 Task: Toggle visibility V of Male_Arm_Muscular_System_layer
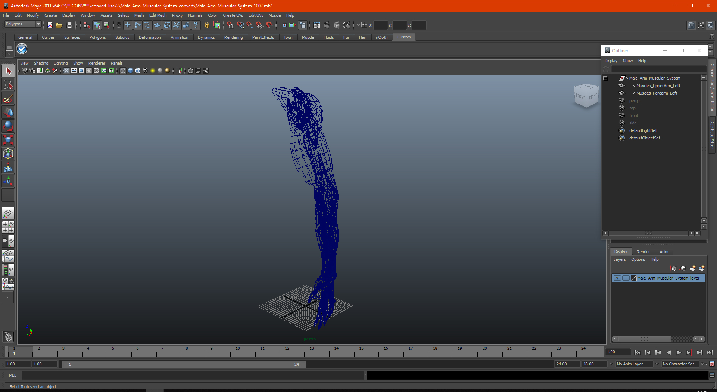(x=617, y=278)
